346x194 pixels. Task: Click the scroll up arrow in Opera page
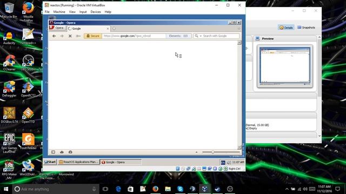pos(239,42)
